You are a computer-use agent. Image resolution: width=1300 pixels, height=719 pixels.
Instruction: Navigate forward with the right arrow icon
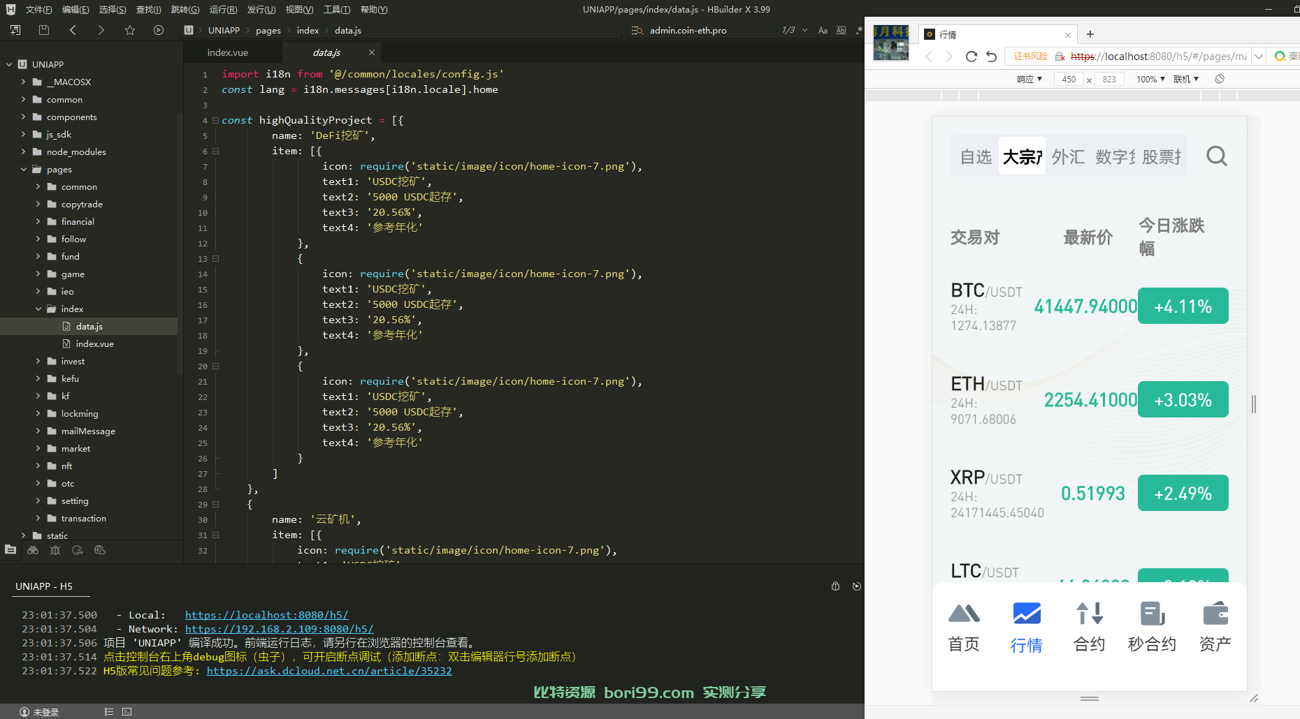coord(101,30)
